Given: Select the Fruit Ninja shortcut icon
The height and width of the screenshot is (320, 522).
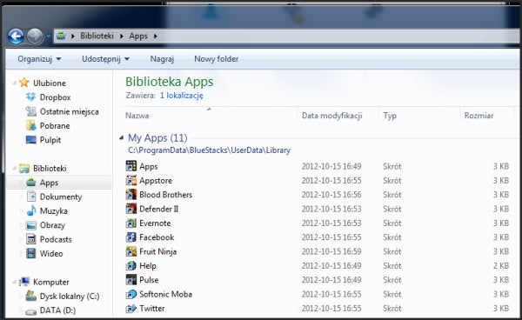Looking at the screenshot, I should coord(131,251).
